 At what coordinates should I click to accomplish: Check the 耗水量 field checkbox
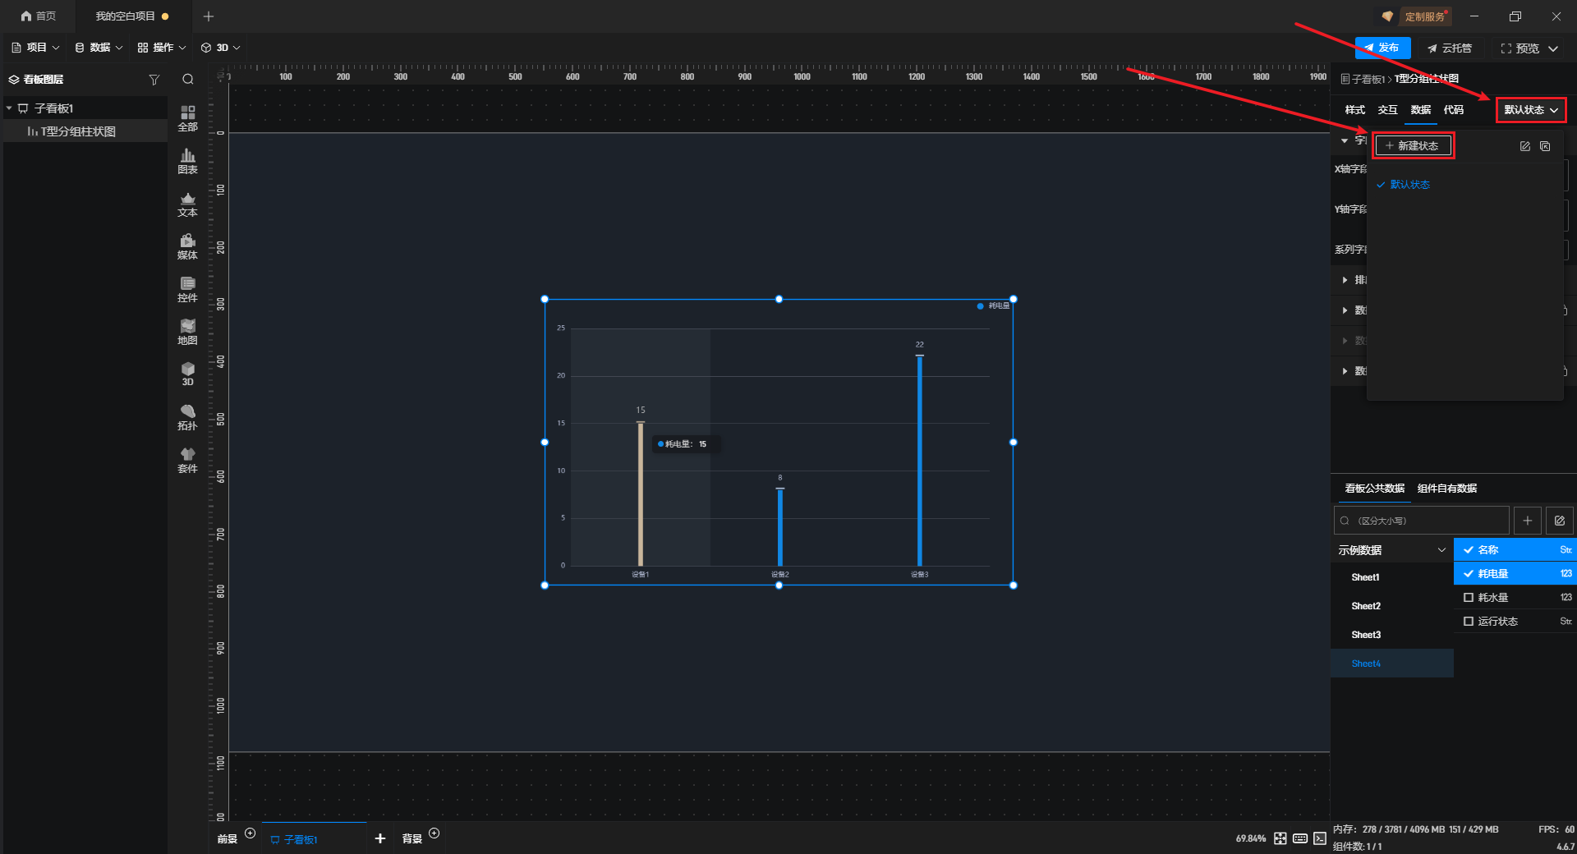pyautogui.click(x=1469, y=598)
